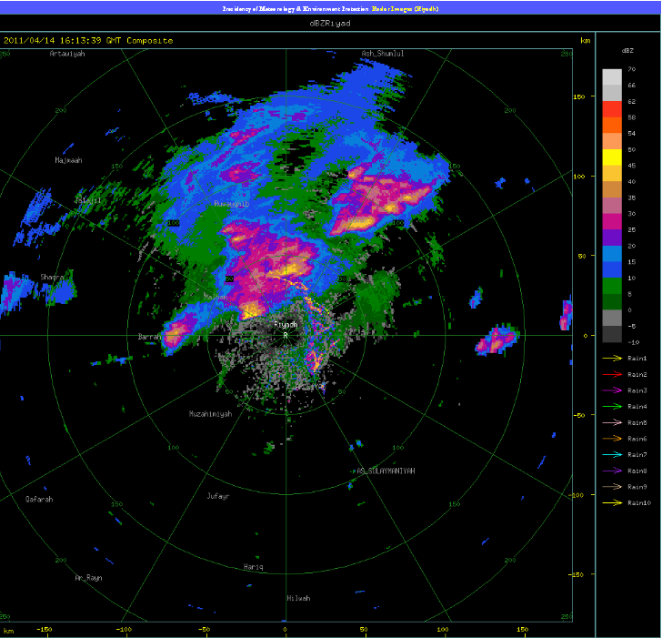The height and width of the screenshot is (638, 662).
Task: Select the red 58-62 dBZ color band
Action: 612,109
